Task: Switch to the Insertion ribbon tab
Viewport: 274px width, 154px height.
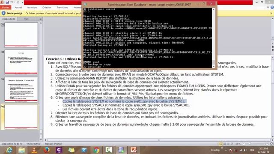Action: click(x=32, y=8)
